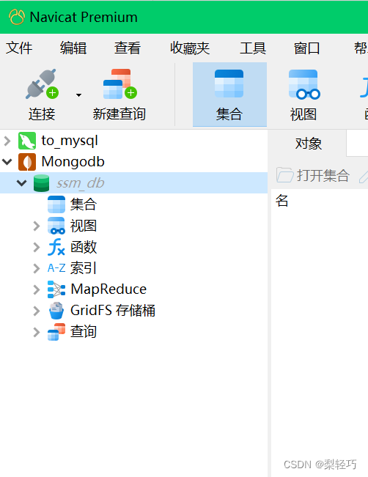Click the 集合 table icon in tree
This screenshot has width=368, height=477.
coord(56,204)
